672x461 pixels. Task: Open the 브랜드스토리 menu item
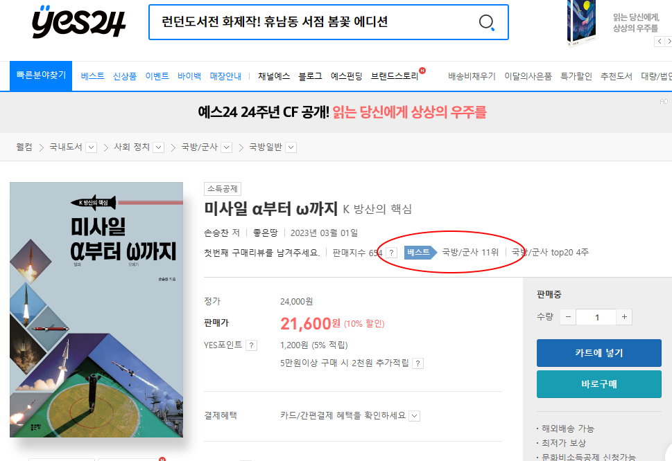[x=395, y=76]
